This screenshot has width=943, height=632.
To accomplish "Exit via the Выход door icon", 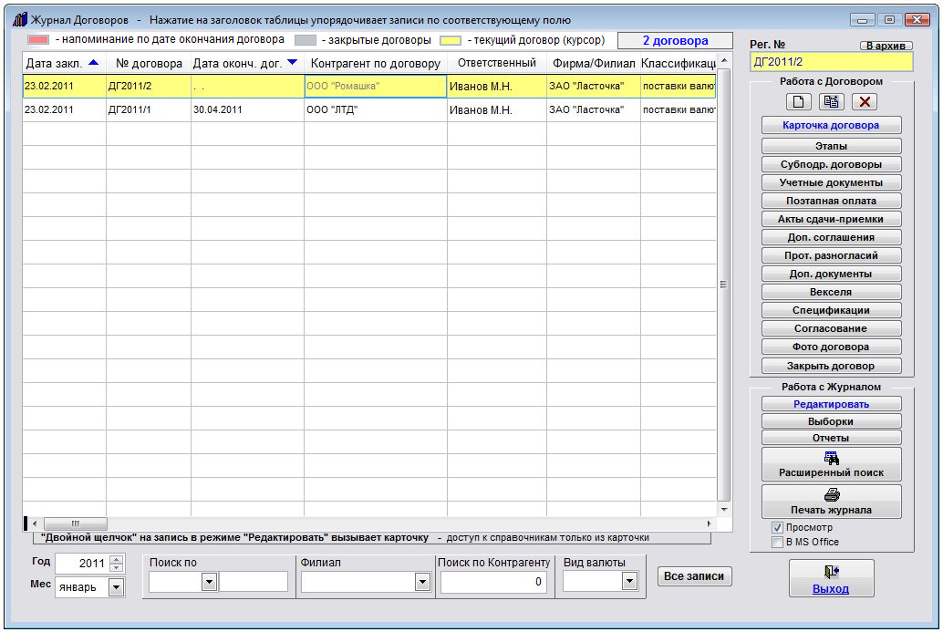I will coord(831,573).
